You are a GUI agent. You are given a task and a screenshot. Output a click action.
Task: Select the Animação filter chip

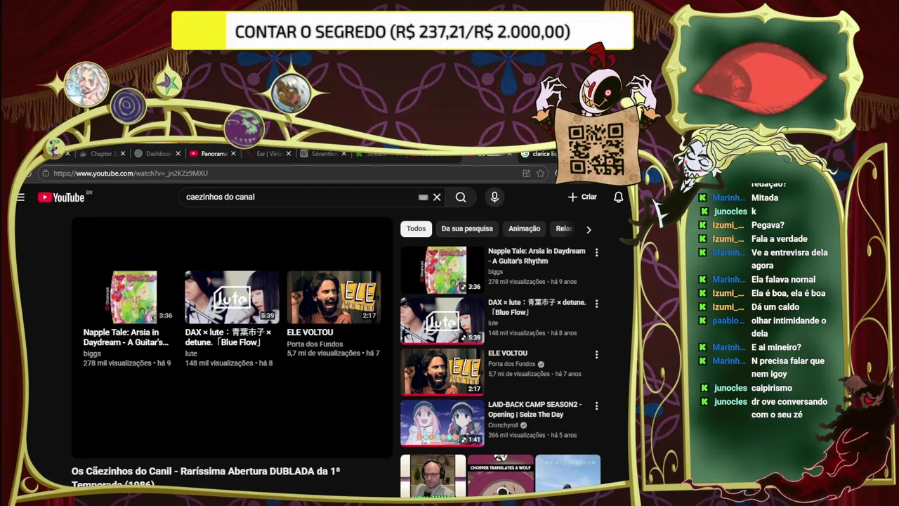524,228
